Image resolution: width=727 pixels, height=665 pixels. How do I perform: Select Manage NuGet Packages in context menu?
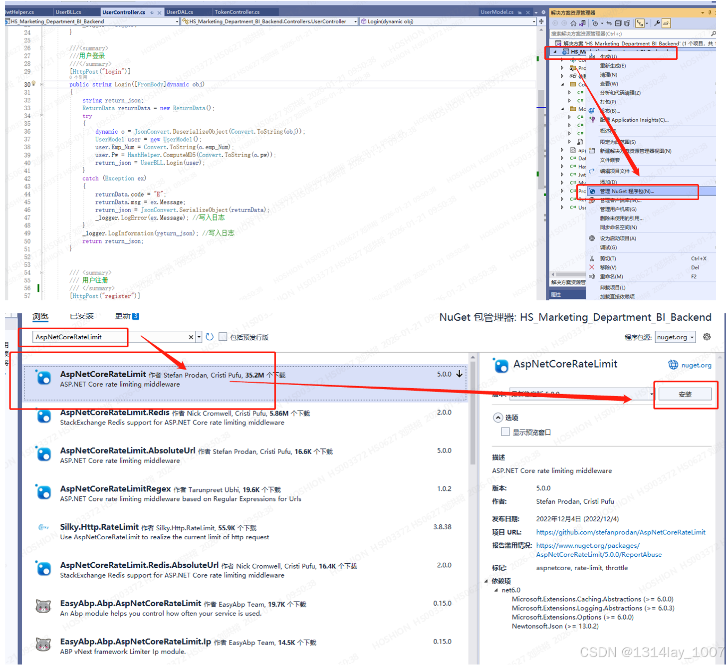[651, 191]
